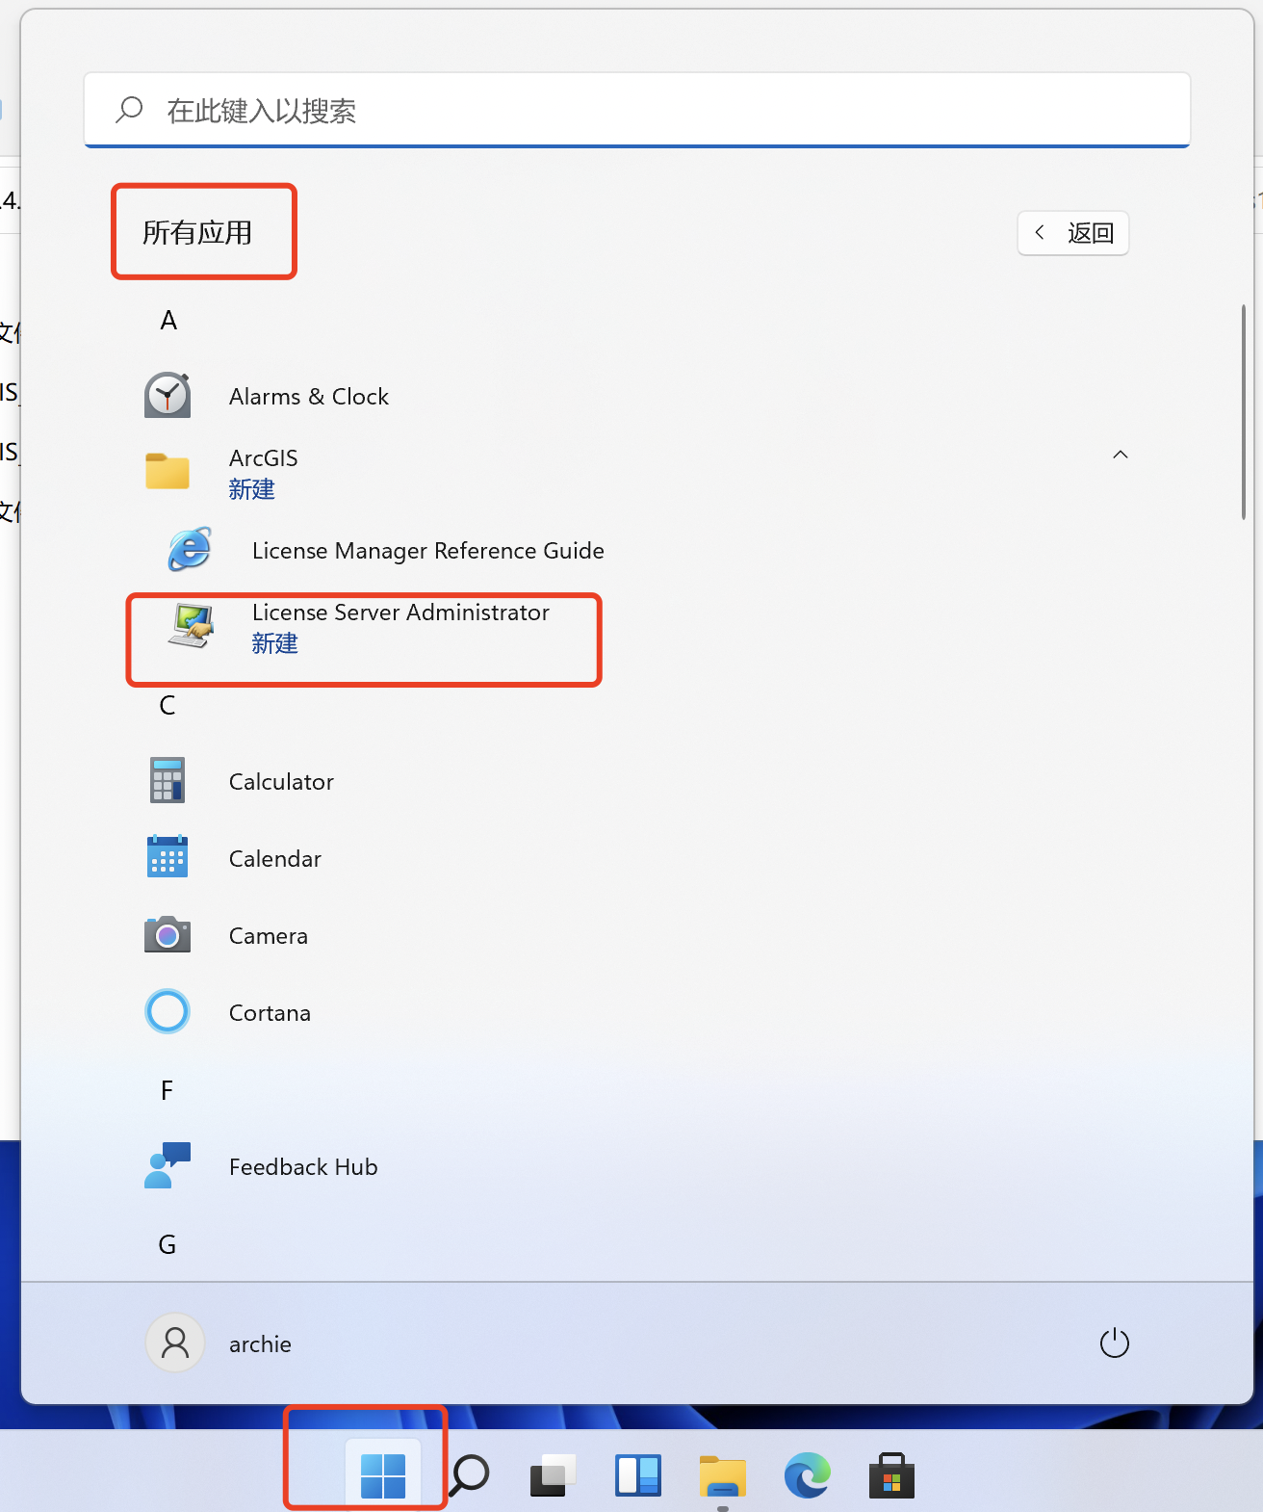
Task: Open Widgets panel on taskbar
Action: [x=638, y=1475]
